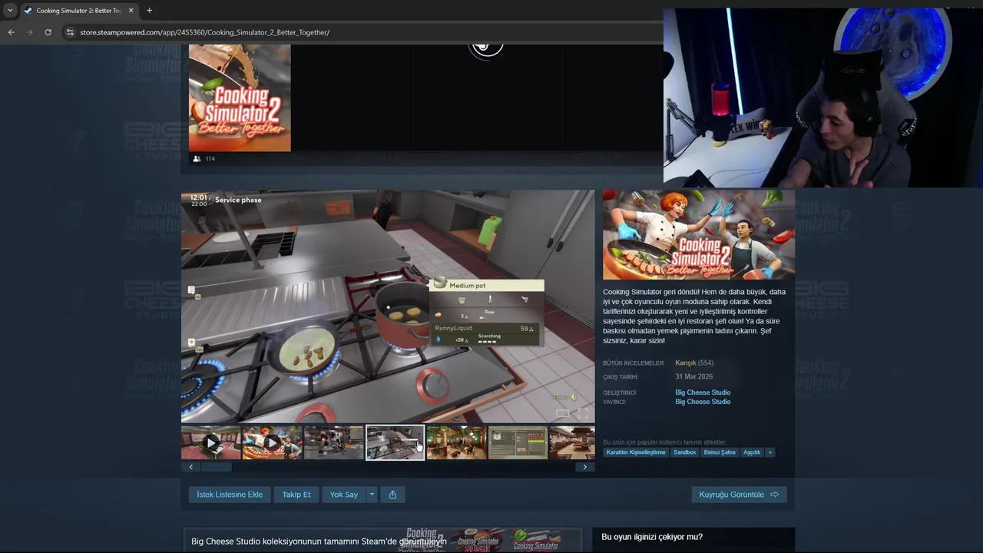Ignore the game with Yok Say

pyautogui.click(x=344, y=495)
